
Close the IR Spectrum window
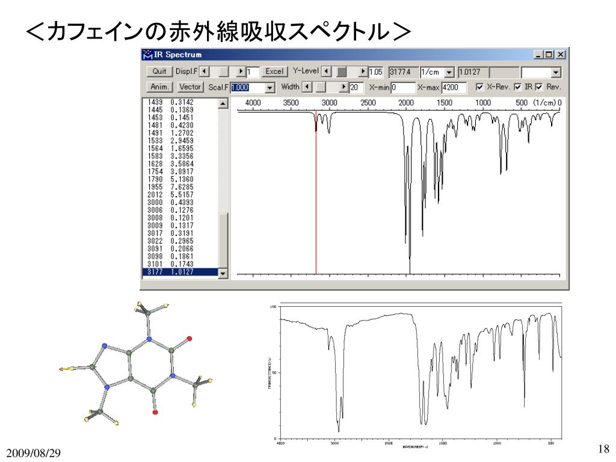coord(561,55)
